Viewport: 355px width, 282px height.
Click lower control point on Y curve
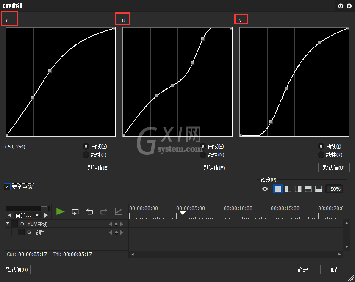click(x=32, y=98)
